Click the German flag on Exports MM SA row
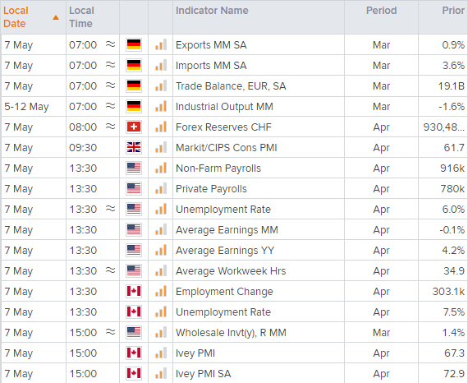The image size is (468, 383). click(134, 45)
